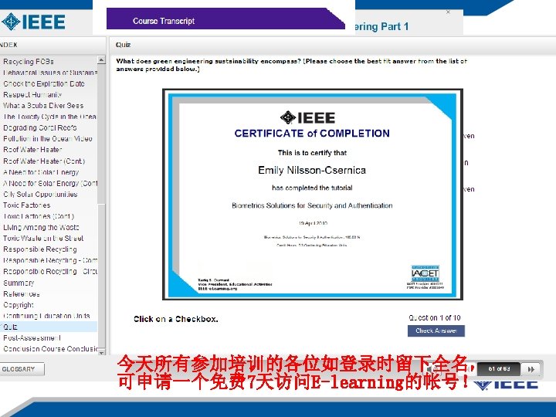Select 'Roof Water Heater (Cont.)' entry
Screen dimensions: 556x417
[x=44, y=161]
